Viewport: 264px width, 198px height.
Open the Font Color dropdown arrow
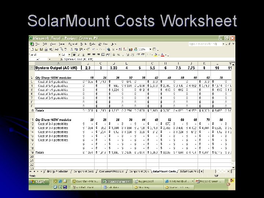point(166,55)
